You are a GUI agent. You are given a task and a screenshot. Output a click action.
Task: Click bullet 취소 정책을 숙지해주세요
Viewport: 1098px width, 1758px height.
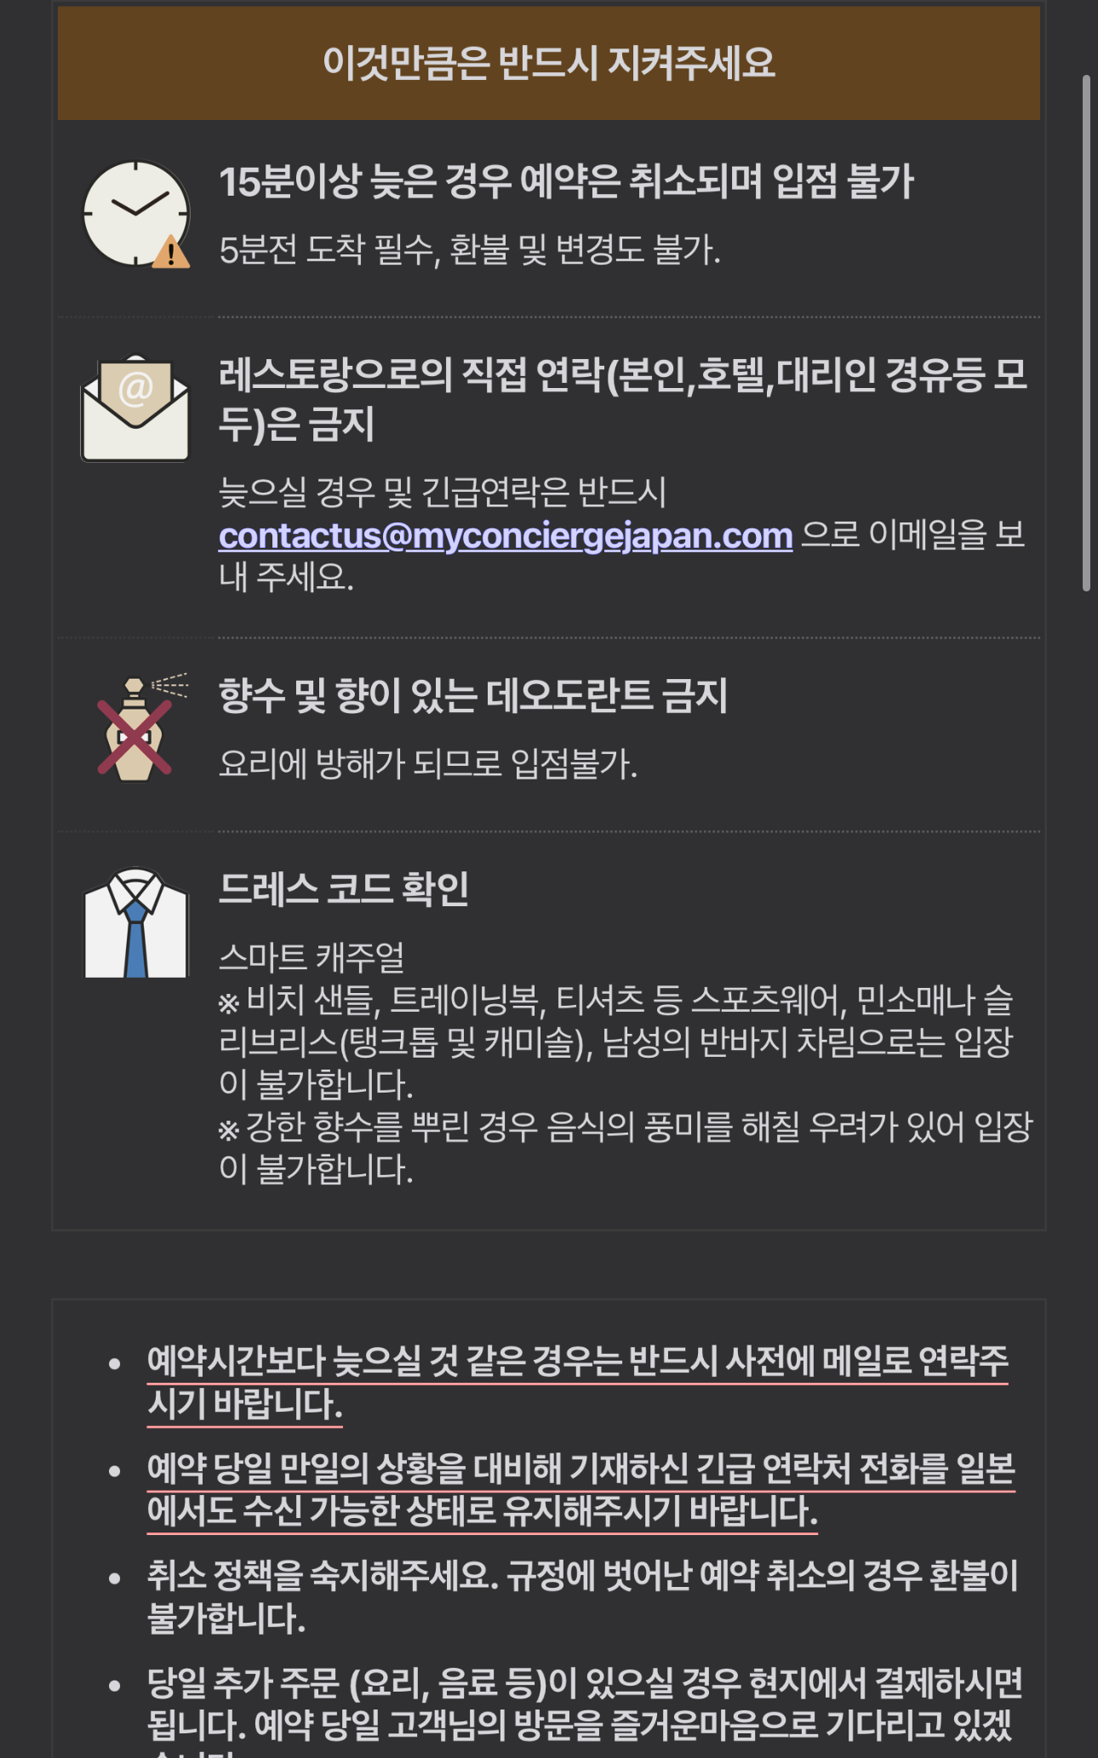point(583,1597)
